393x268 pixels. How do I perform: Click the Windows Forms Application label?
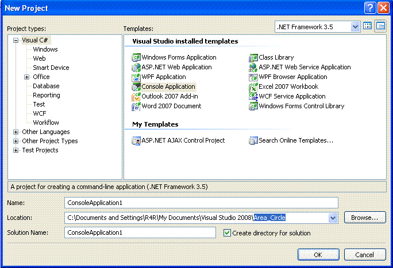(179, 57)
